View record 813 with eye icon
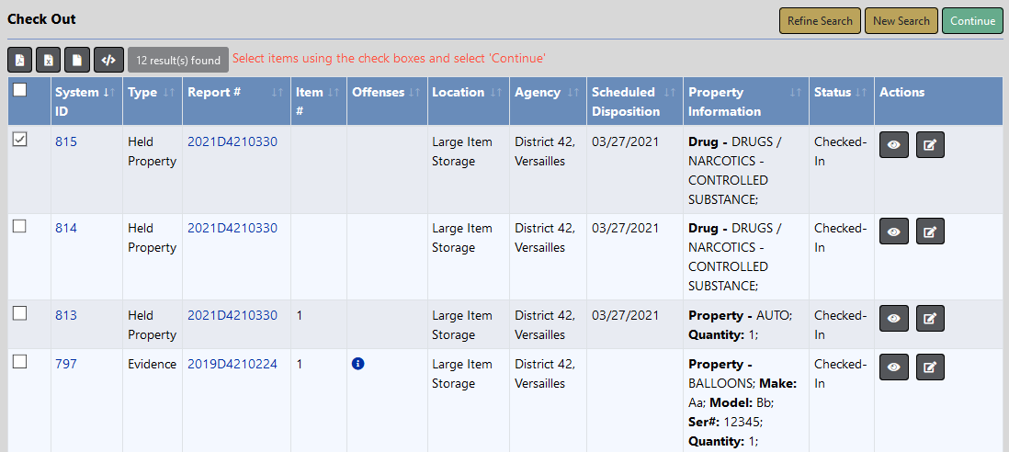Image resolution: width=1009 pixels, height=452 pixels. (894, 319)
